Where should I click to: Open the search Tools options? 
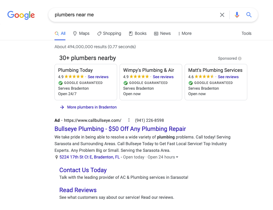[x=246, y=33]
